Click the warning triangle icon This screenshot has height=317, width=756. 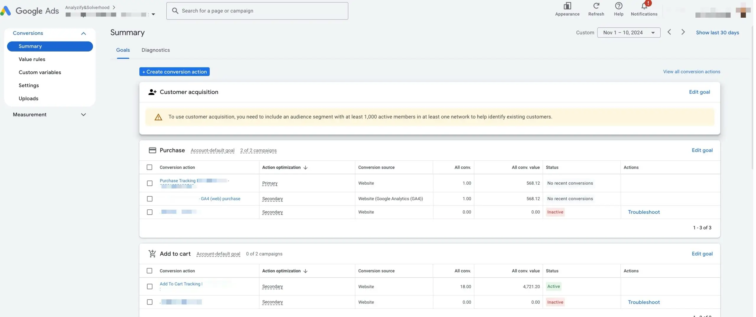[x=158, y=117]
